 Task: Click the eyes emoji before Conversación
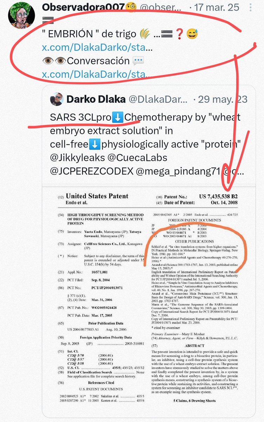click(54, 61)
